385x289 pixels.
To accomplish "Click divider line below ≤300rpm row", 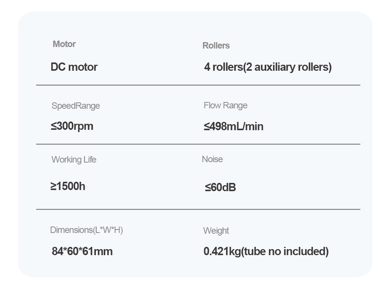I will click(x=198, y=144).
